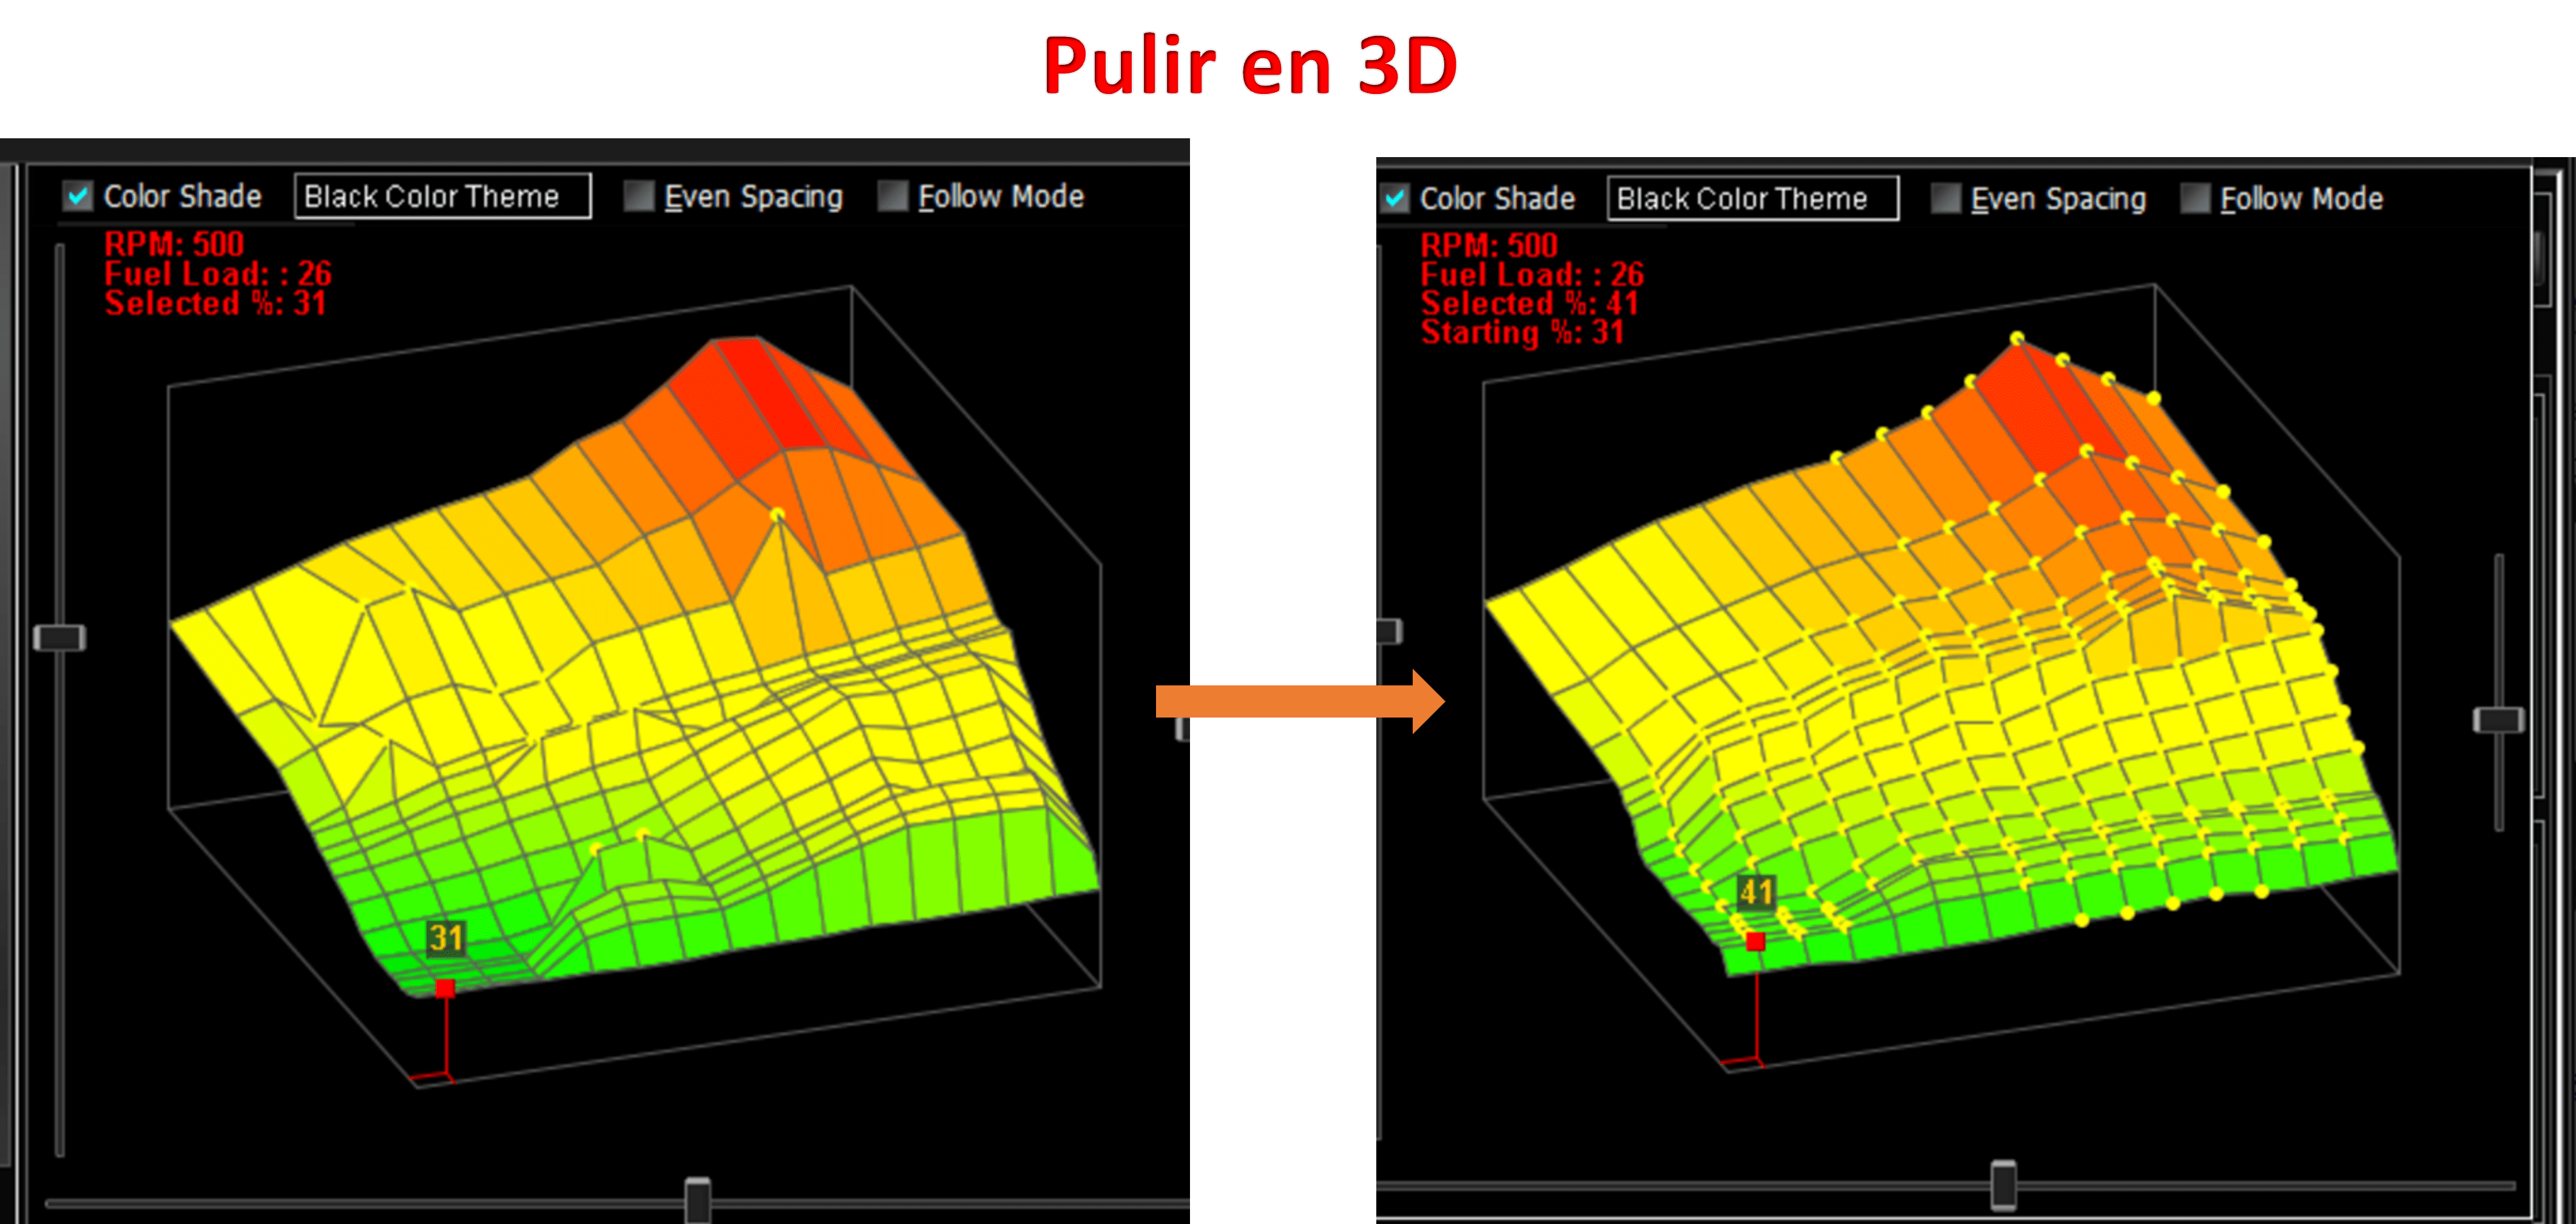Image resolution: width=2576 pixels, height=1224 pixels.
Task: Enable Follow Mode in right panel
Action: pos(2195,199)
